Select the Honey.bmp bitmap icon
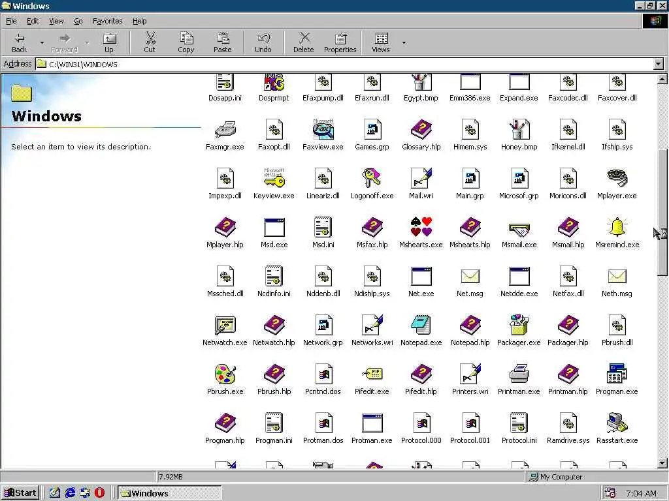 (519, 129)
